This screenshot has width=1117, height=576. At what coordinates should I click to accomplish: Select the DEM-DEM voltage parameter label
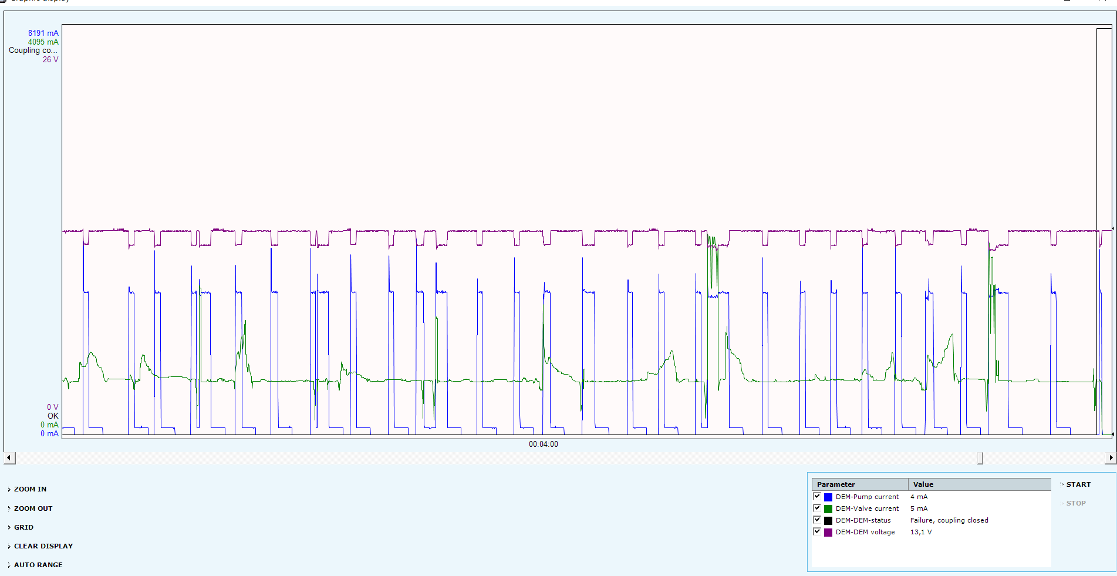coord(865,532)
